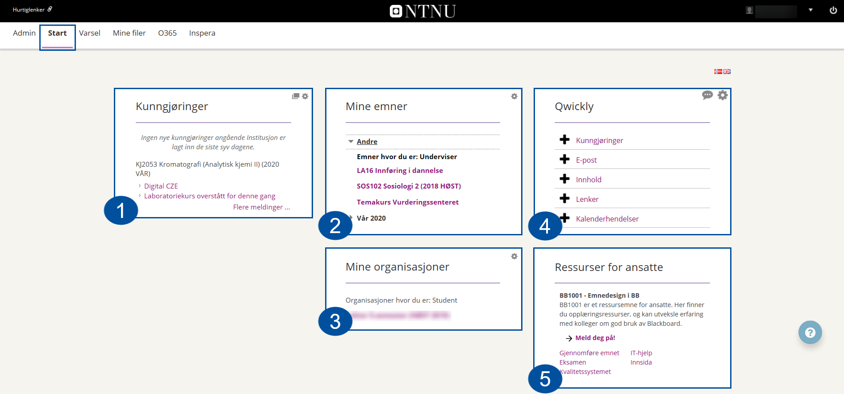Click Qwickly E-post link
844x394 pixels.
[x=586, y=160]
